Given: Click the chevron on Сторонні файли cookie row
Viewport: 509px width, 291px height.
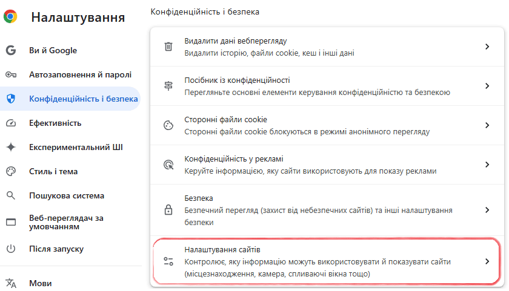Looking at the screenshot, I should click(x=487, y=125).
